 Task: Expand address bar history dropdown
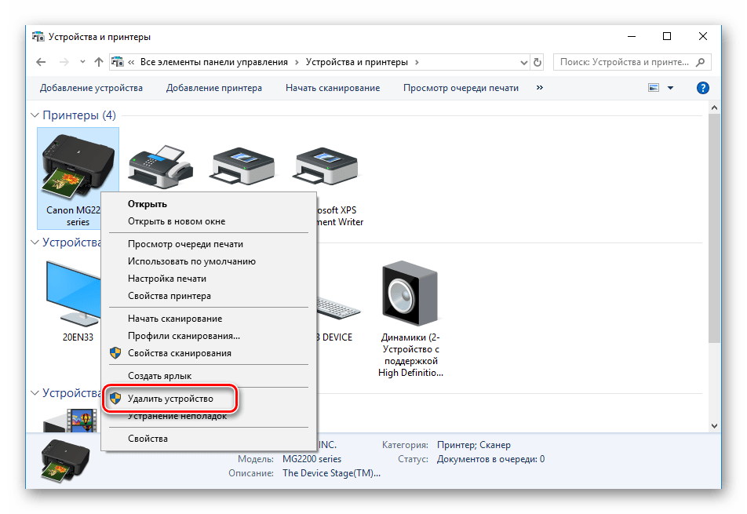click(523, 62)
